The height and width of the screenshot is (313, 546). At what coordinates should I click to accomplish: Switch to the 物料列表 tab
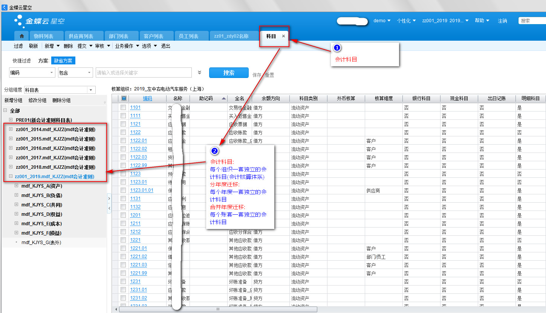tap(43, 36)
